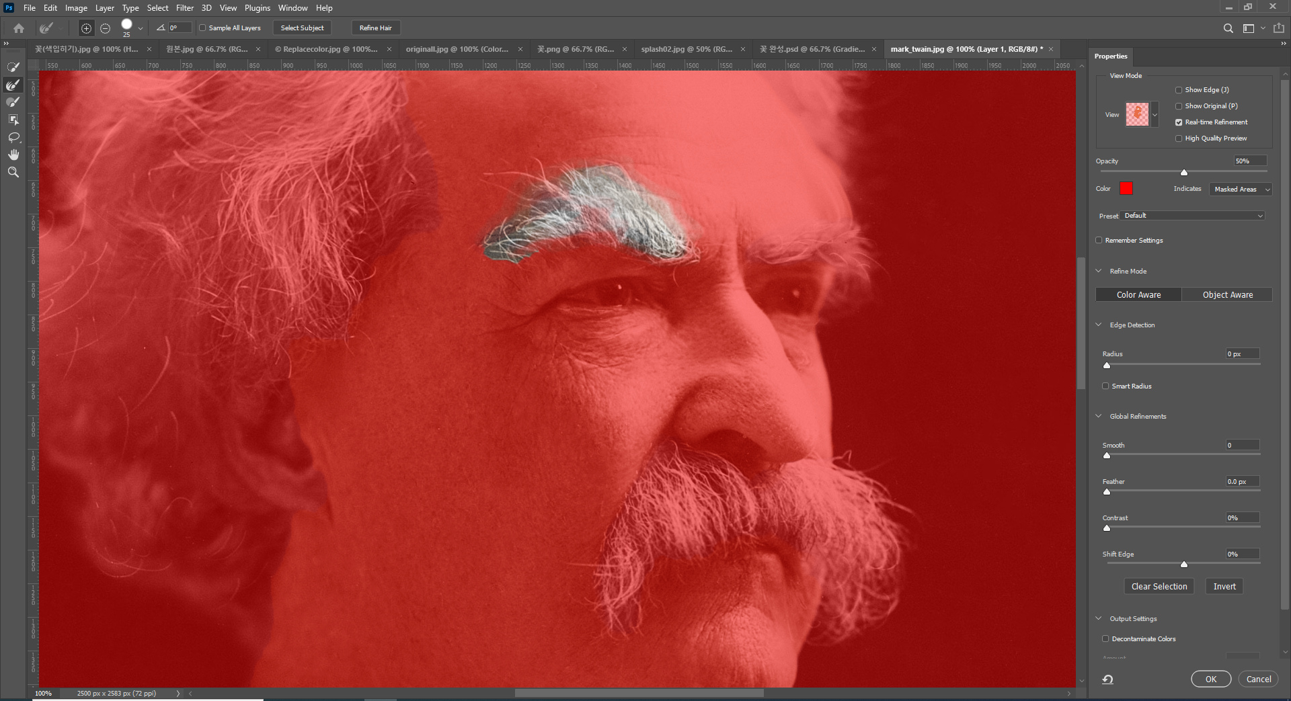Disable Real-time Refinement checkbox
The image size is (1291, 701).
[1179, 122]
